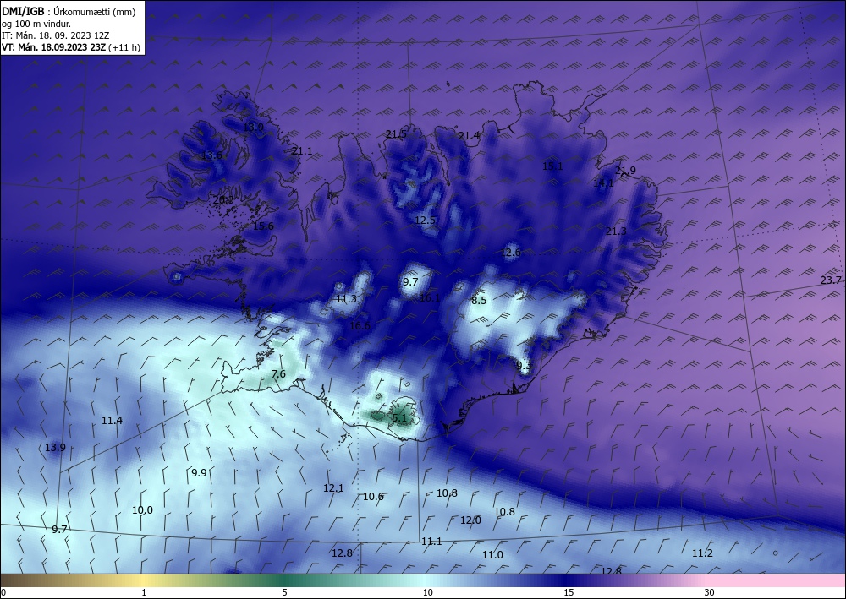The height and width of the screenshot is (599, 846).
Task: Click the 5.1 value on the map
Action: [399, 418]
